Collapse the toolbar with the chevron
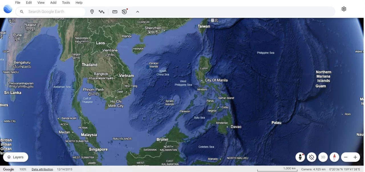365x172 pixels. click(x=137, y=12)
